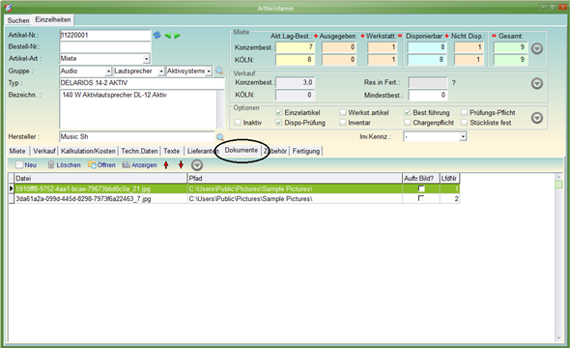Toggle the Inventar checkbox
Image resolution: width=570 pixels, height=348 pixels.
pos(342,123)
